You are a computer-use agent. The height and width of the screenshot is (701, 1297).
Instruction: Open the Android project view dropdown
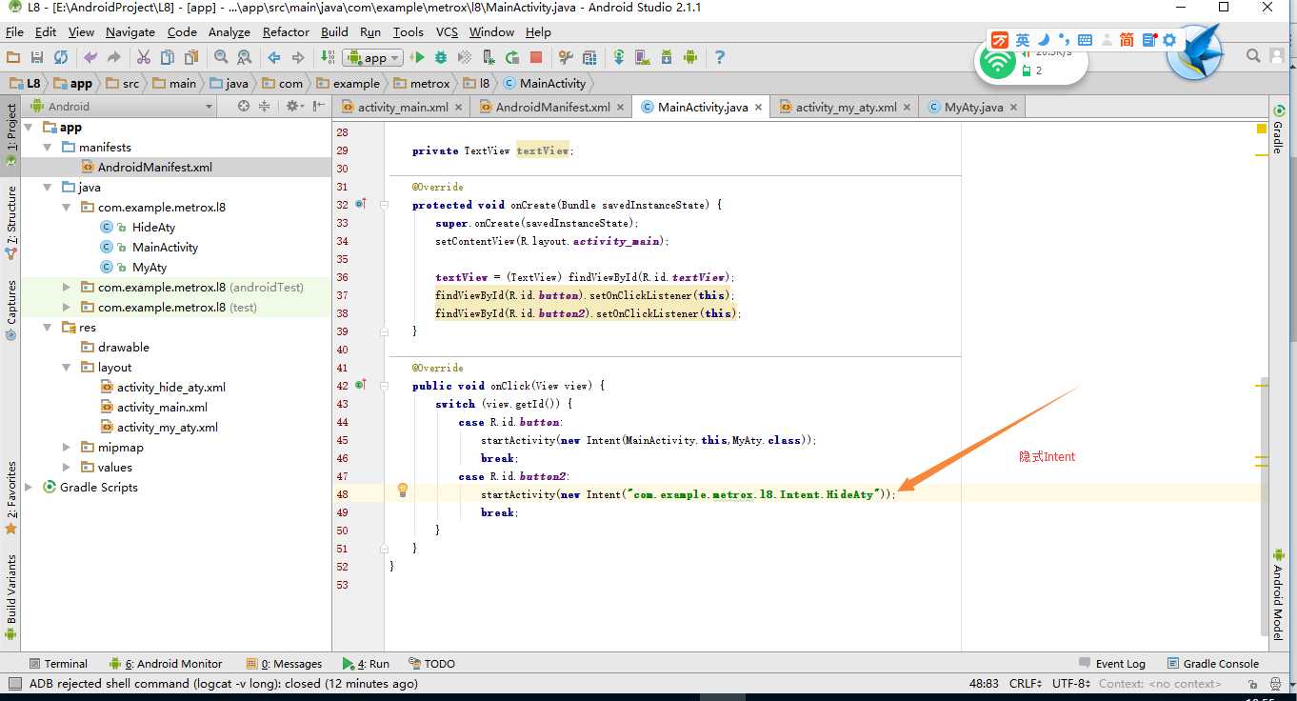(121, 107)
